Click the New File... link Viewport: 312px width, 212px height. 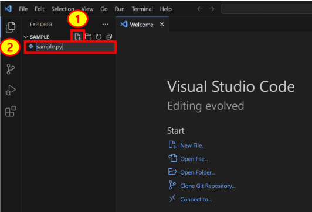(193, 145)
